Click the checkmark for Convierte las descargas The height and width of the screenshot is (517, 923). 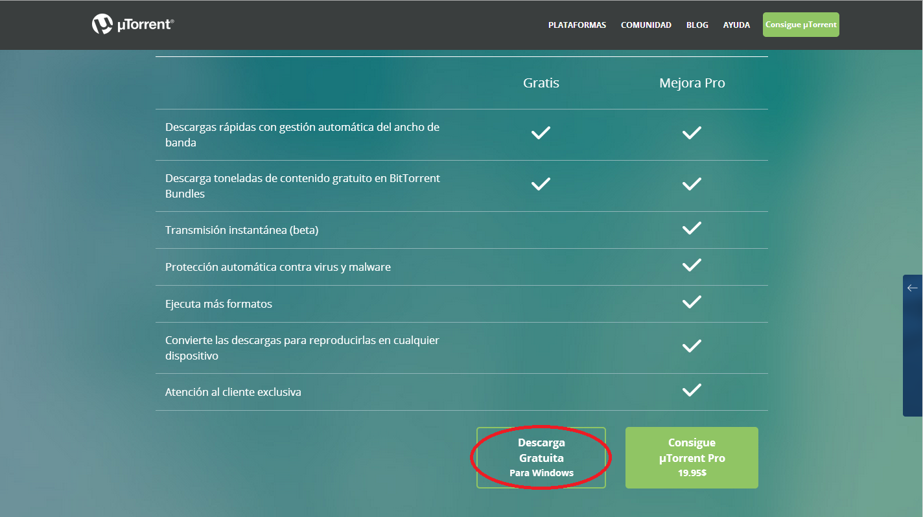tap(692, 346)
